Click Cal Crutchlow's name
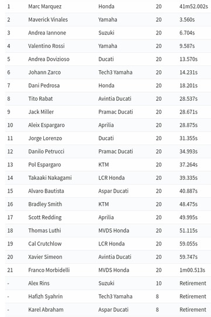 [x=45, y=244]
